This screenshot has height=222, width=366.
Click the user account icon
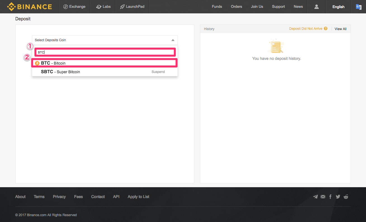click(317, 7)
